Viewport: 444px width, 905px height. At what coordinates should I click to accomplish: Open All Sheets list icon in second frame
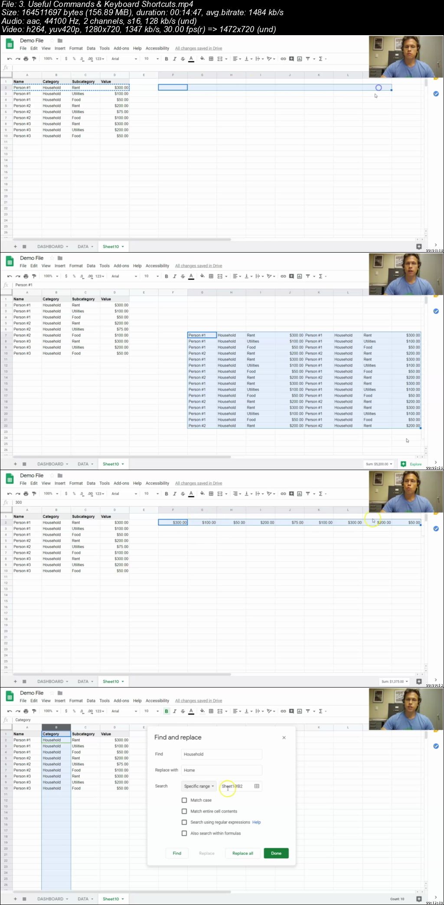(x=24, y=464)
